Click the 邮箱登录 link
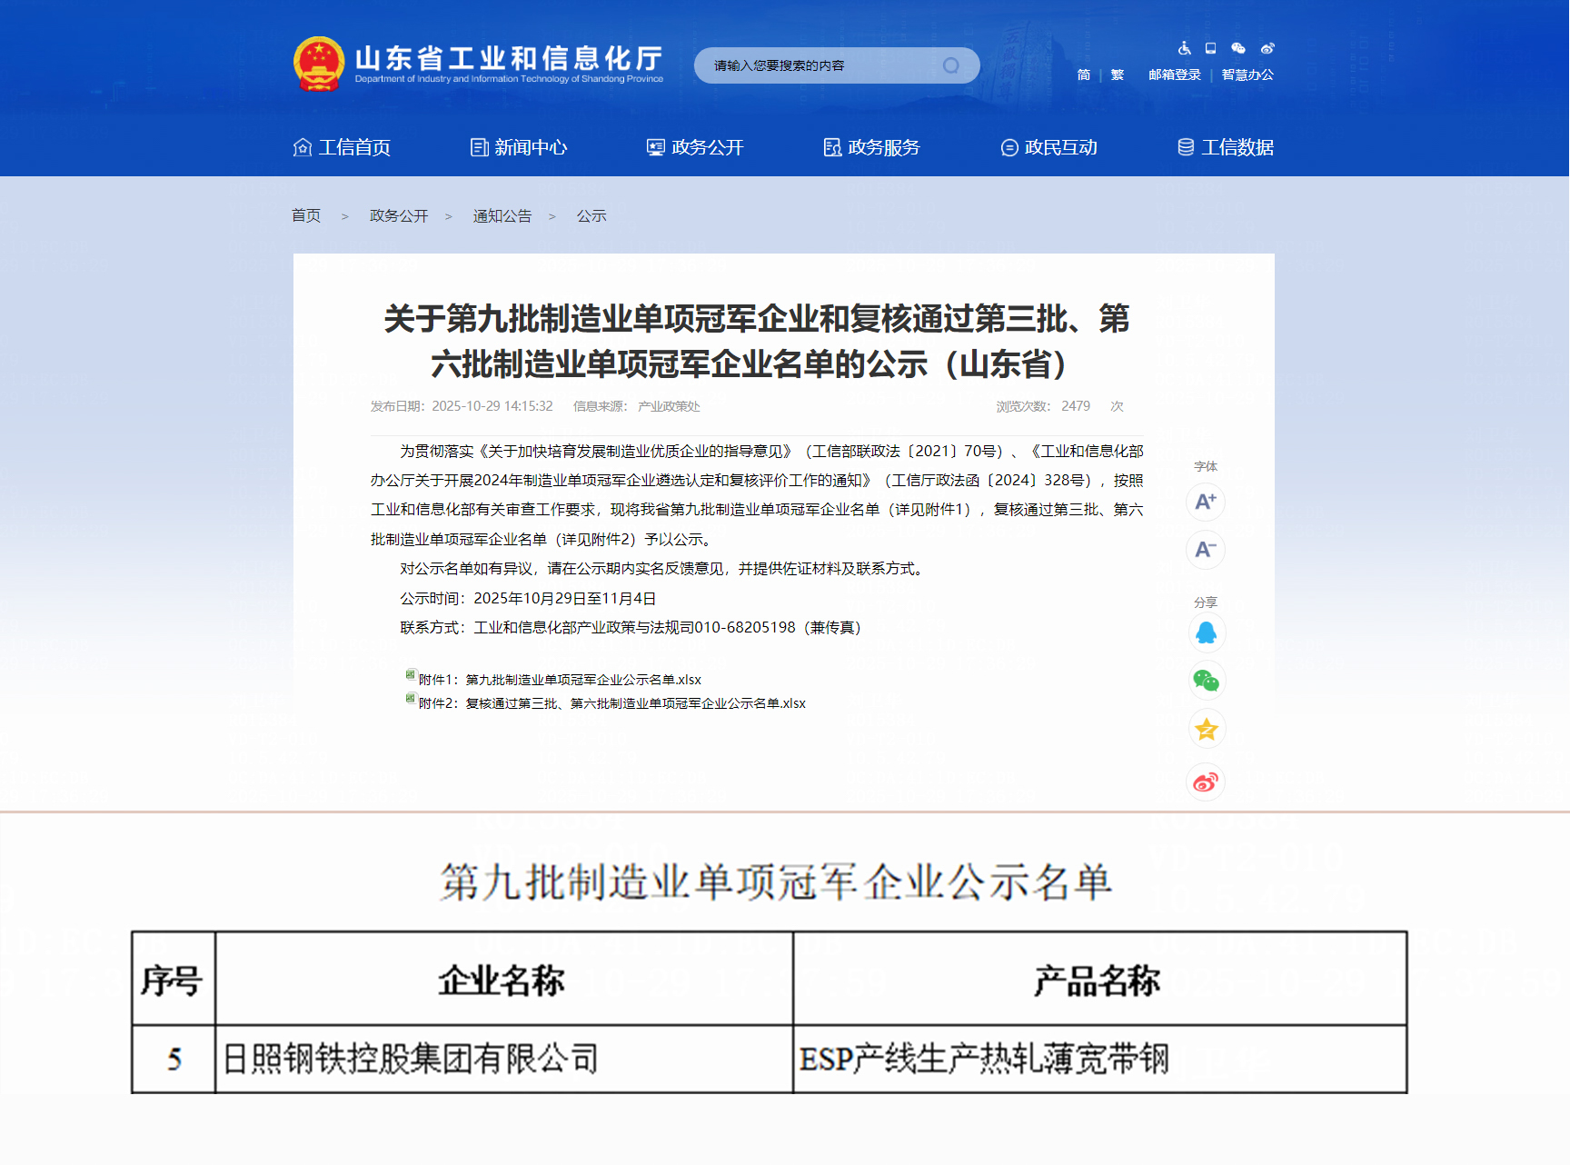The width and height of the screenshot is (1570, 1165). (x=1173, y=75)
